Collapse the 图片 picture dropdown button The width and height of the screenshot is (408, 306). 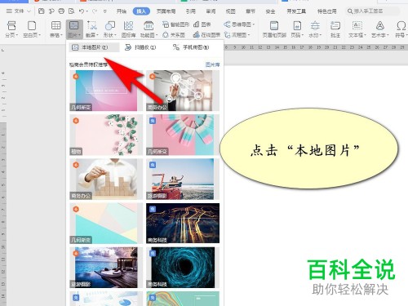click(74, 29)
